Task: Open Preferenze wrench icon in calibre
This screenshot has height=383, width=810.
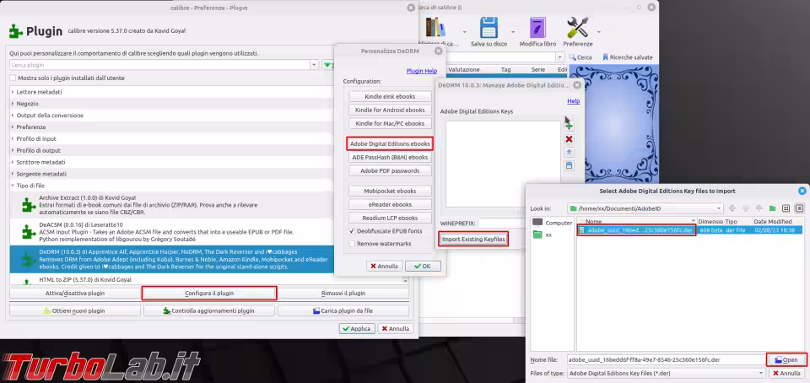Action: click(577, 27)
